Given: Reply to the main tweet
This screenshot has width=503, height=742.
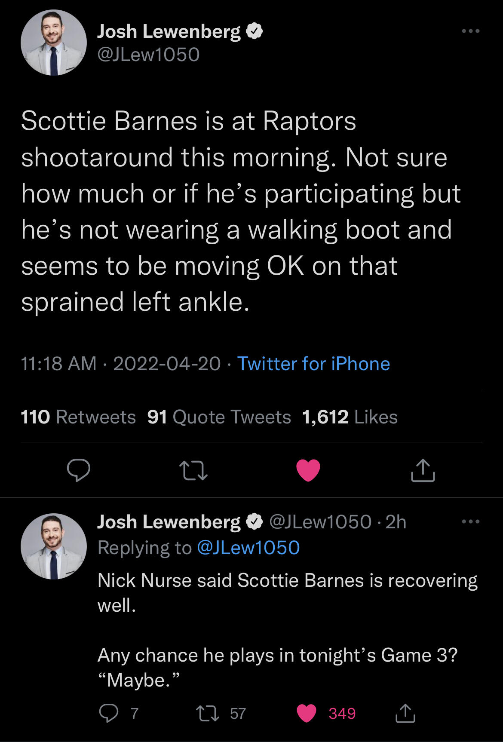Looking at the screenshot, I should 79,470.
